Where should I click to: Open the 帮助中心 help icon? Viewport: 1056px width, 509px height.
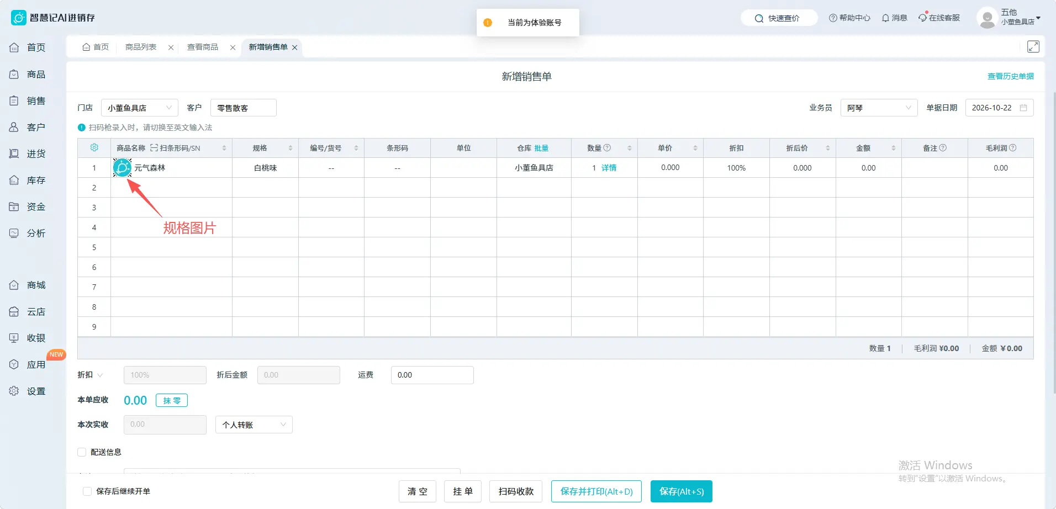tap(833, 18)
